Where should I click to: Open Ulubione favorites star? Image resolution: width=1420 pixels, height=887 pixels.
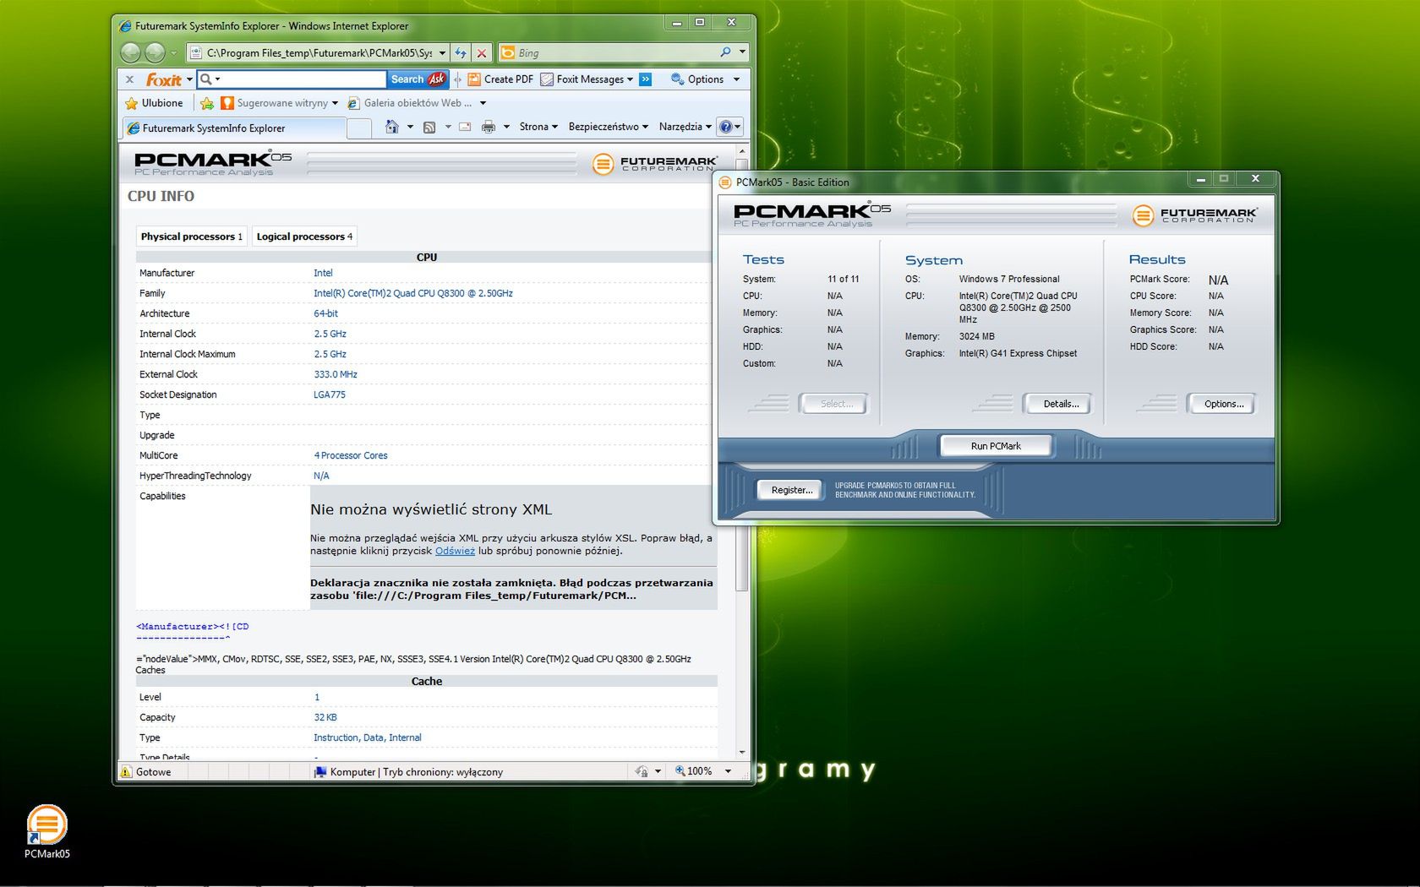coord(154,103)
